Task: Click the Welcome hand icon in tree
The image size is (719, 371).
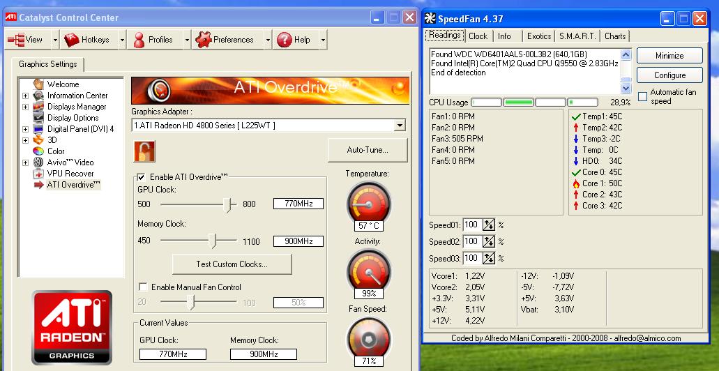Action: [38, 84]
